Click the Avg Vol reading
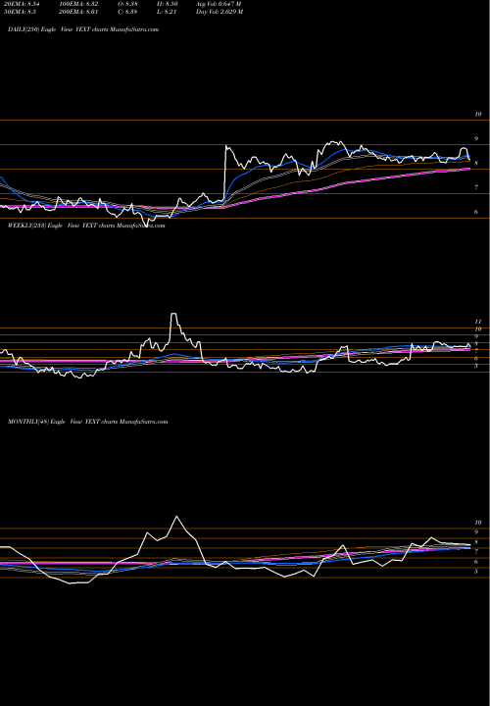 click(219, 4)
